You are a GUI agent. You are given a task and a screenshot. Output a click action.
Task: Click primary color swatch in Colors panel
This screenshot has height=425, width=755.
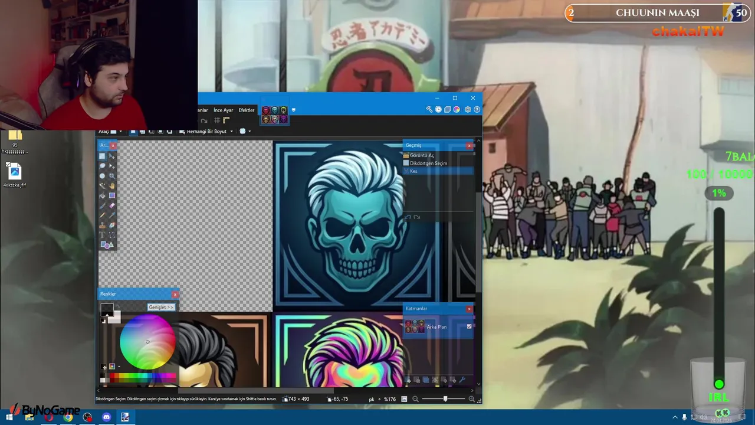[107, 310]
